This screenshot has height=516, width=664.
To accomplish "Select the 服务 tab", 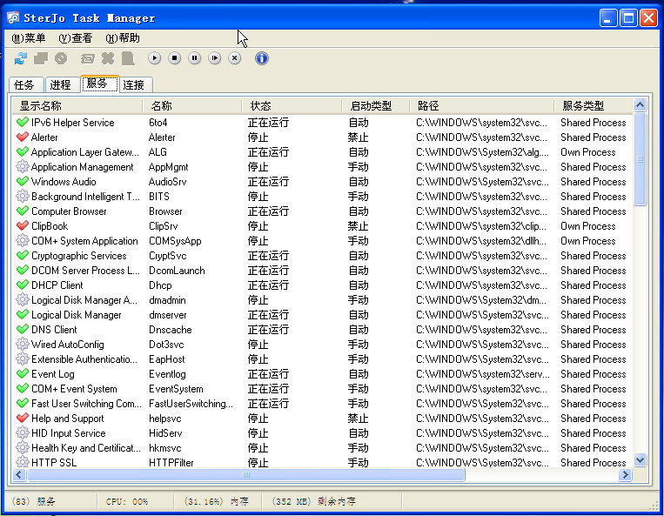I will click(x=99, y=84).
